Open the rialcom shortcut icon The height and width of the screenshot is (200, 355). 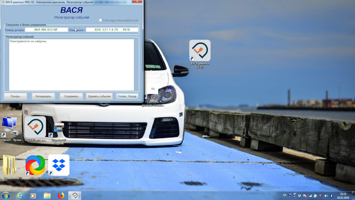[11, 129]
